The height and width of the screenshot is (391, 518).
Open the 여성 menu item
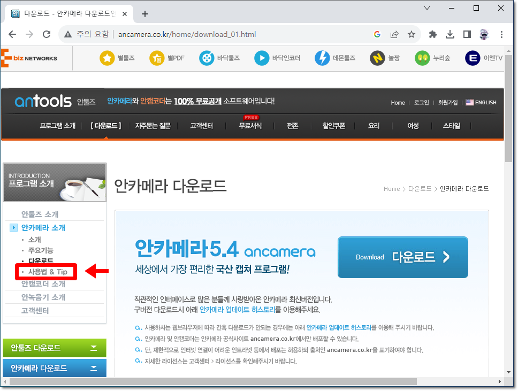click(413, 126)
